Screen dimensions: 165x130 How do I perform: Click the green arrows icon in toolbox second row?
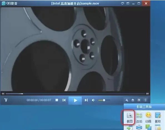130,128
